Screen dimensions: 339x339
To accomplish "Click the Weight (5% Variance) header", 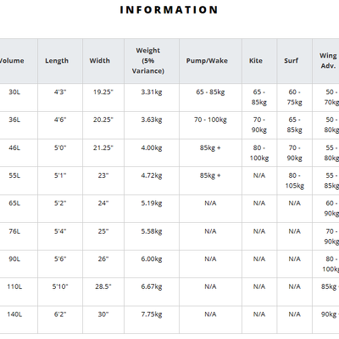I will [x=148, y=60].
